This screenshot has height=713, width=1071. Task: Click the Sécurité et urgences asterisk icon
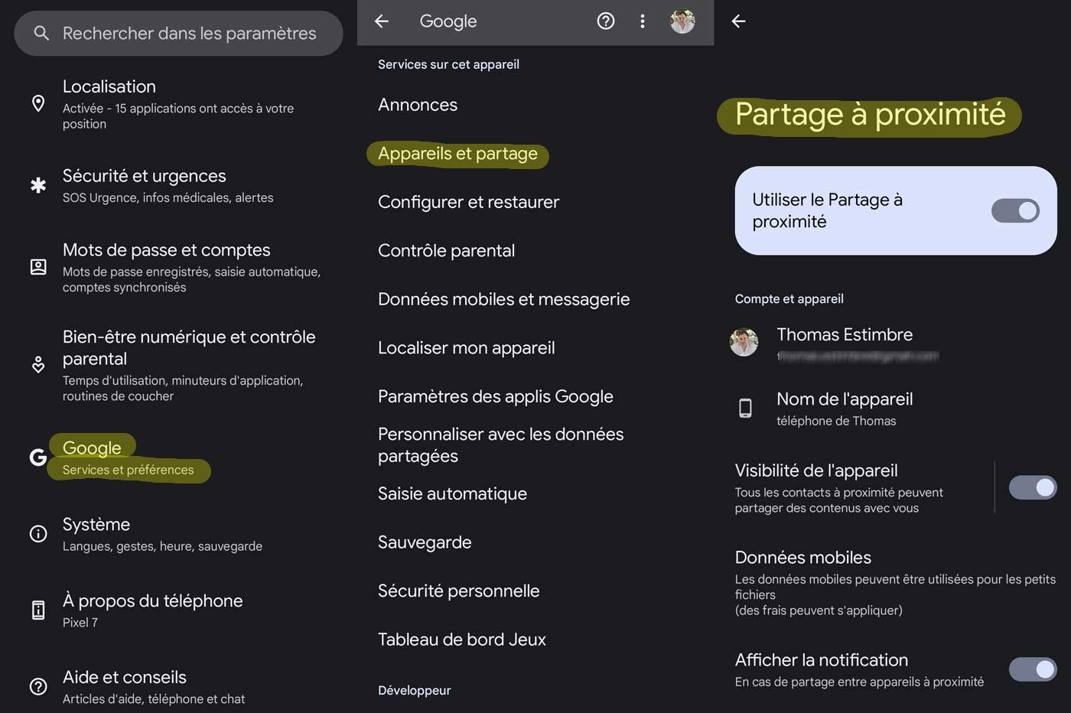(38, 185)
